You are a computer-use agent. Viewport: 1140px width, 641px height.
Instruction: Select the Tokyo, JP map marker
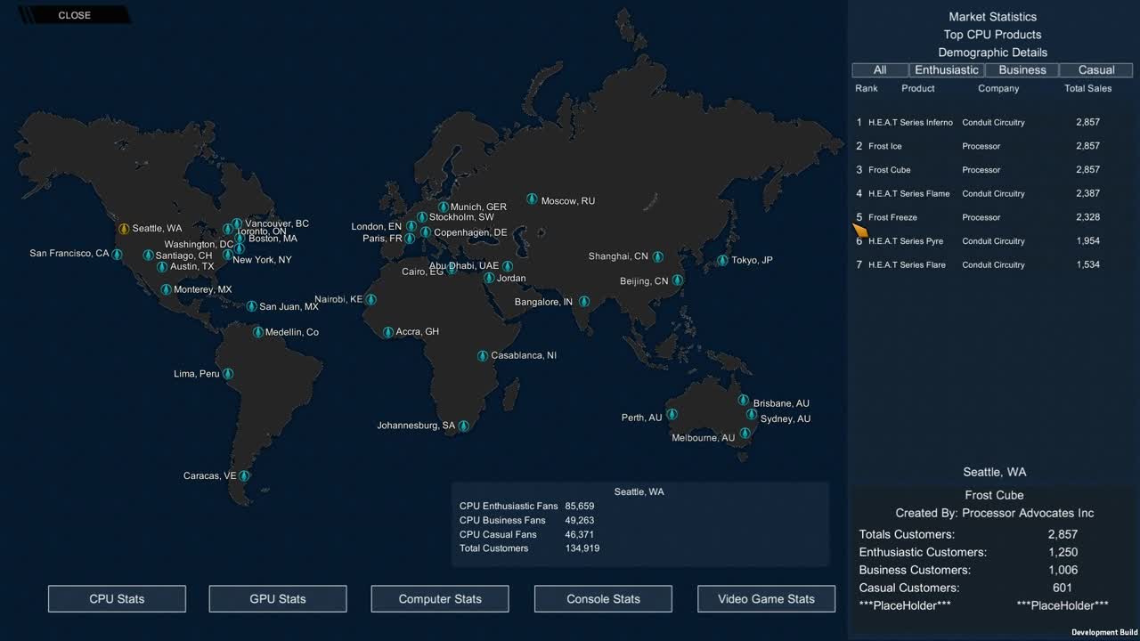click(722, 261)
